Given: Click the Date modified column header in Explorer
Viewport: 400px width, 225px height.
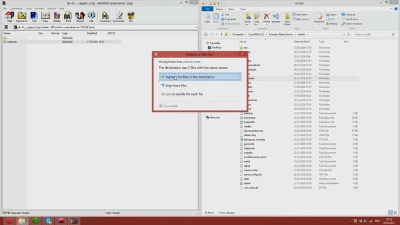Looking at the screenshot, I should 301,42.
